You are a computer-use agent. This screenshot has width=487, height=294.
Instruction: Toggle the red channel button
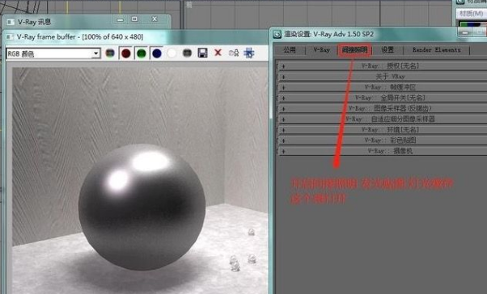point(125,53)
